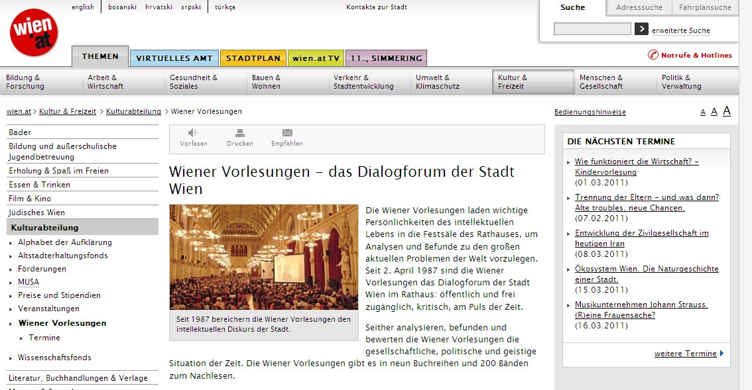Screen dimensions: 752x390
Task: Open the Kultur & Freizeit menu
Action: point(533,82)
